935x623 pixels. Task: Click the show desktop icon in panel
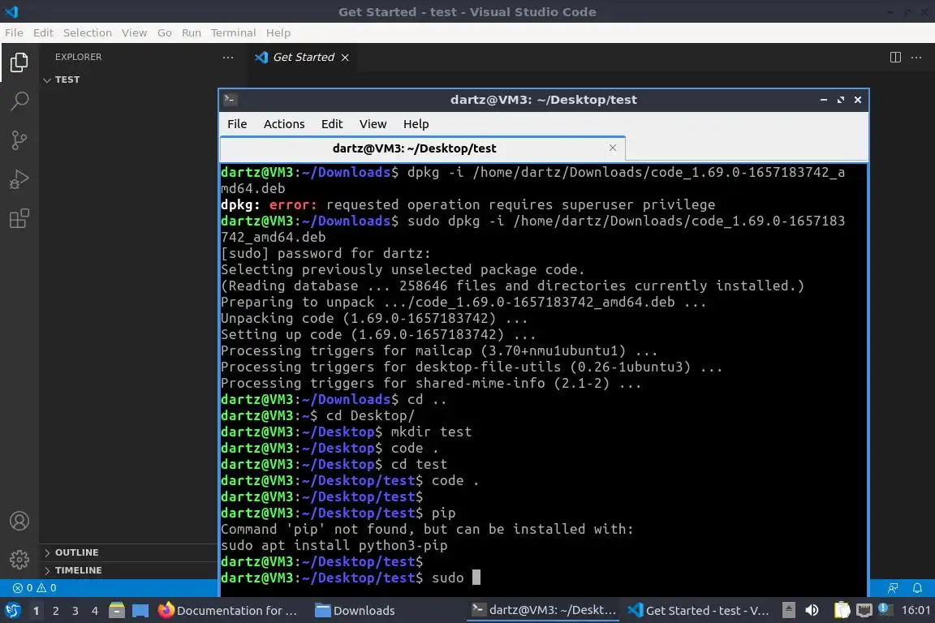(x=140, y=611)
